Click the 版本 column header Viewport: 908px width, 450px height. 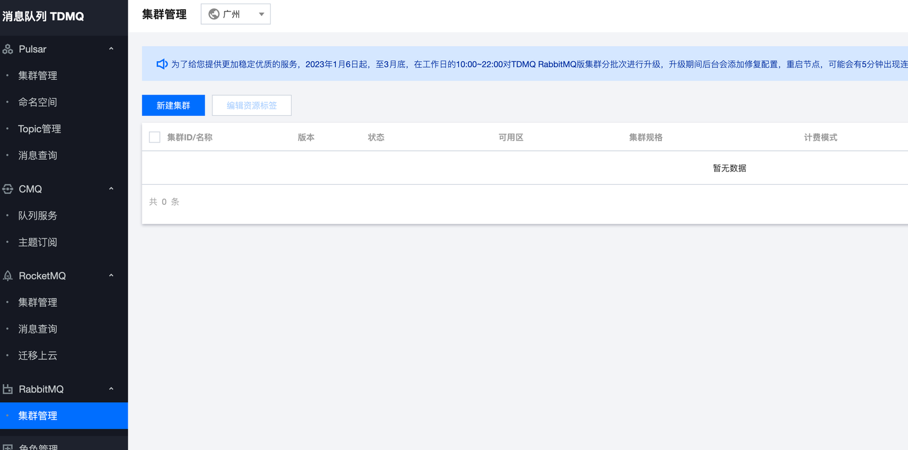306,137
